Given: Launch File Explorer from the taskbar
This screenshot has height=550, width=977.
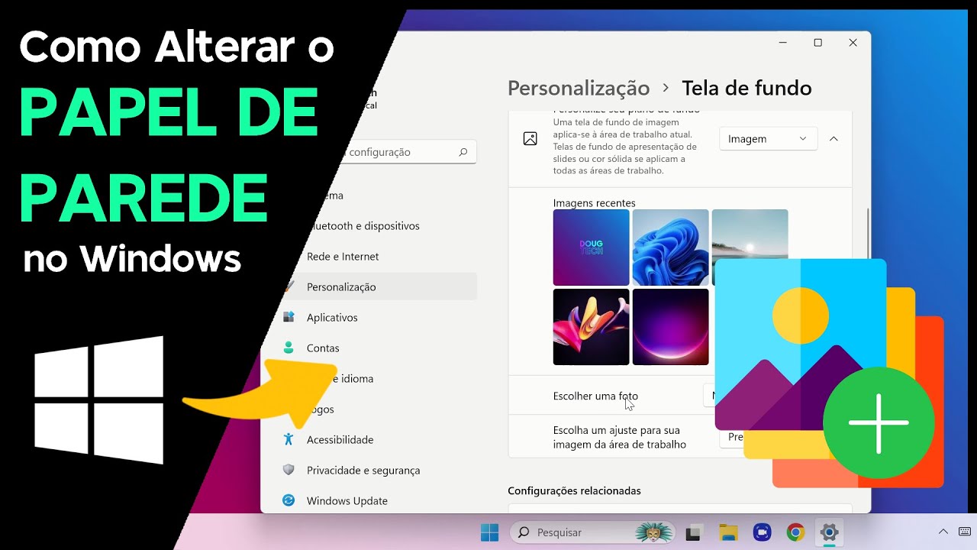Looking at the screenshot, I should (x=728, y=532).
